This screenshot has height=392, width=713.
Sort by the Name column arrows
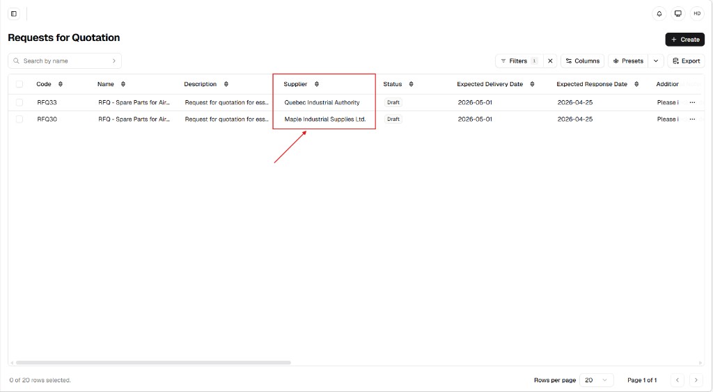point(123,84)
